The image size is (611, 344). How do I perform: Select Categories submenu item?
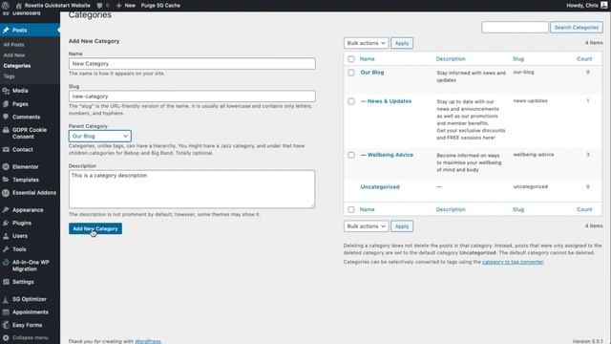[17, 66]
